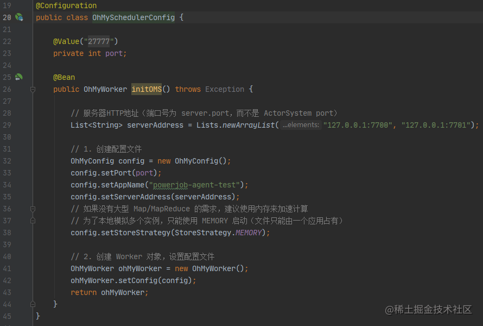Click the Exception type in method signature

pyautogui.click(x=225, y=89)
